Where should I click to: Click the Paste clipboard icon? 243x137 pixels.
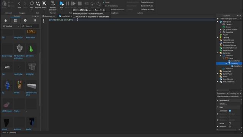point(4,3)
